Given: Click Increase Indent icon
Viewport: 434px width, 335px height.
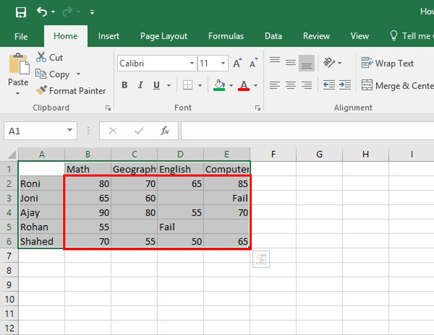Looking at the screenshot, I should [345, 85].
